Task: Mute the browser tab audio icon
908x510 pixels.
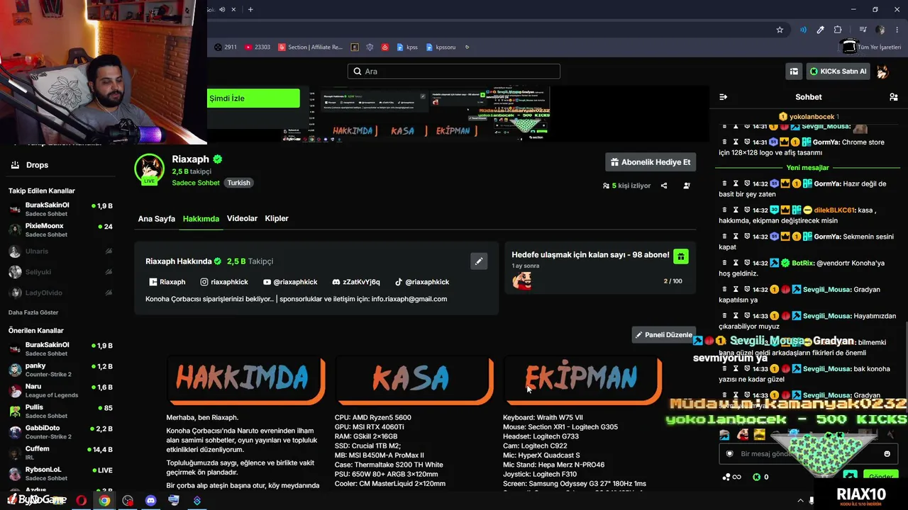Action: click(x=222, y=9)
